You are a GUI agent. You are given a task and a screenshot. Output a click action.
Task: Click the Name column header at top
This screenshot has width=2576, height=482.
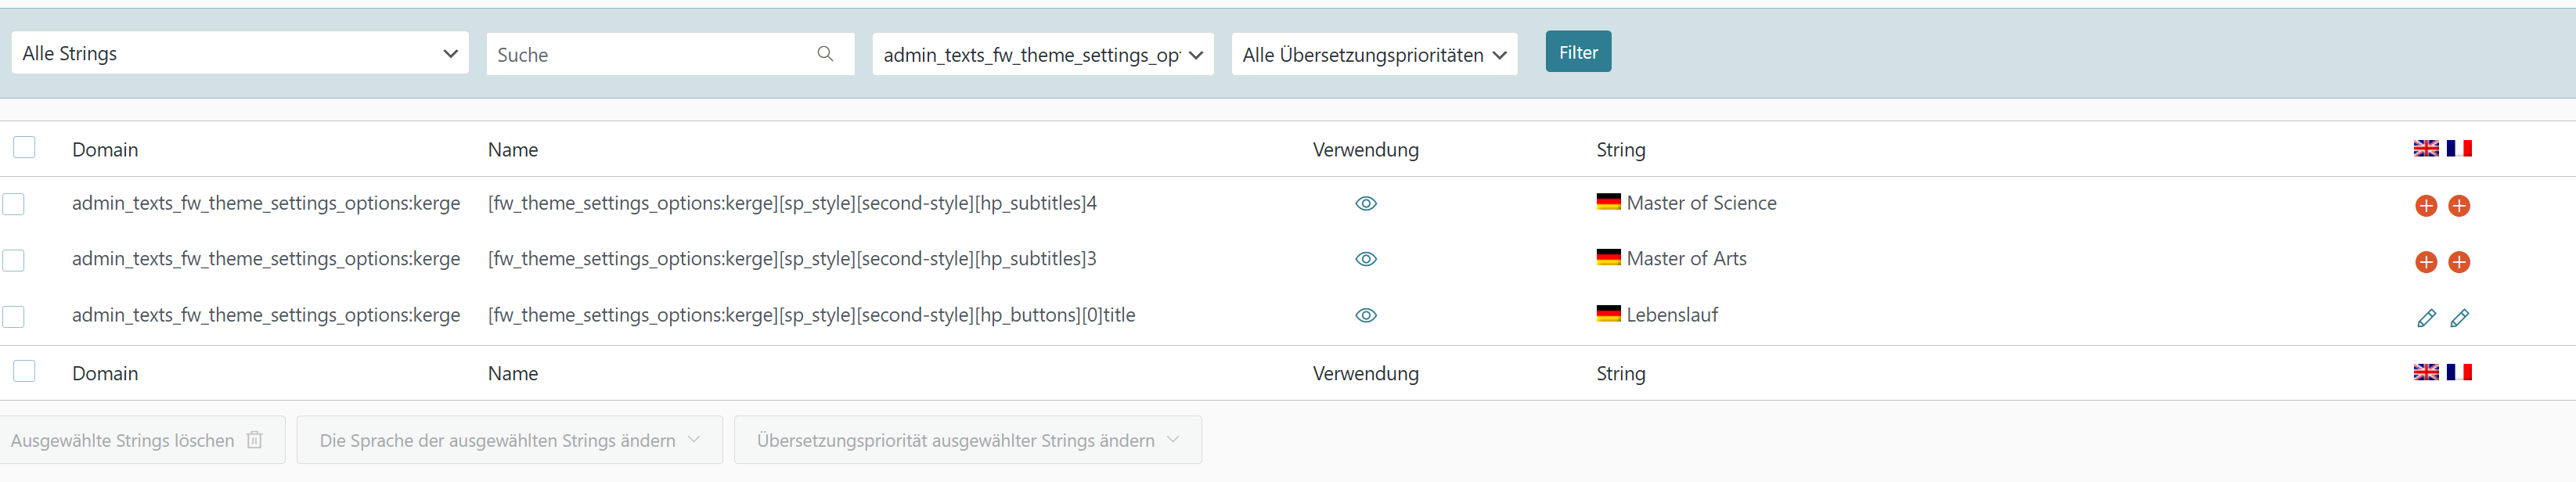click(513, 150)
